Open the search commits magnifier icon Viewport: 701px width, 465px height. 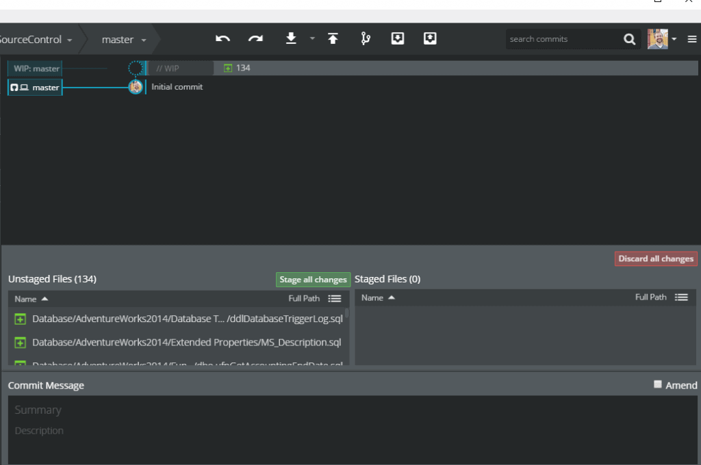point(628,39)
